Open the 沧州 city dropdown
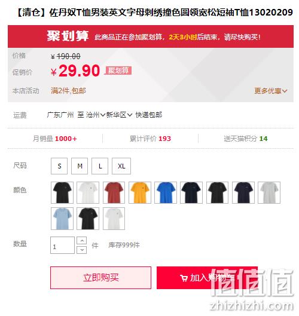The image size is (299, 316). 96,115
